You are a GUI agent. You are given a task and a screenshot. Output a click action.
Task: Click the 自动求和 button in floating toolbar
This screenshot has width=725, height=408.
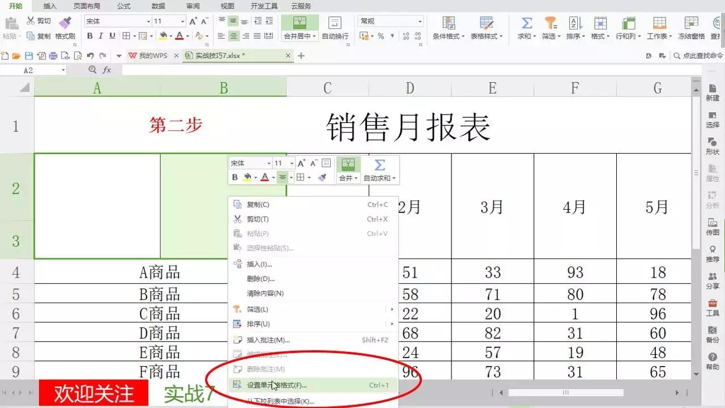click(378, 169)
